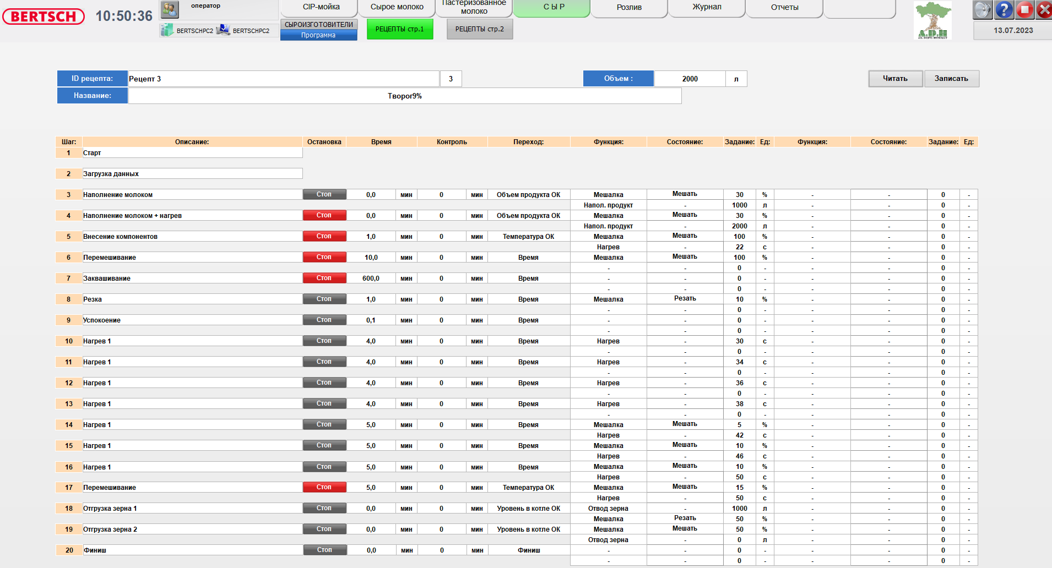The width and height of the screenshot is (1052, 568).
Task: Open the blue Программа button
Action: tap(318, 35)
